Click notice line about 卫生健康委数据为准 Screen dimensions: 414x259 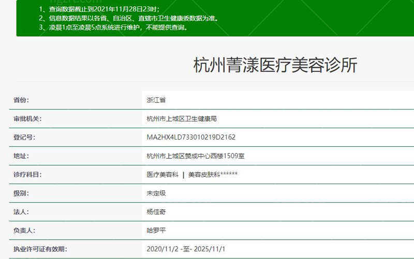pyautogui.click(x=128, y=18)
